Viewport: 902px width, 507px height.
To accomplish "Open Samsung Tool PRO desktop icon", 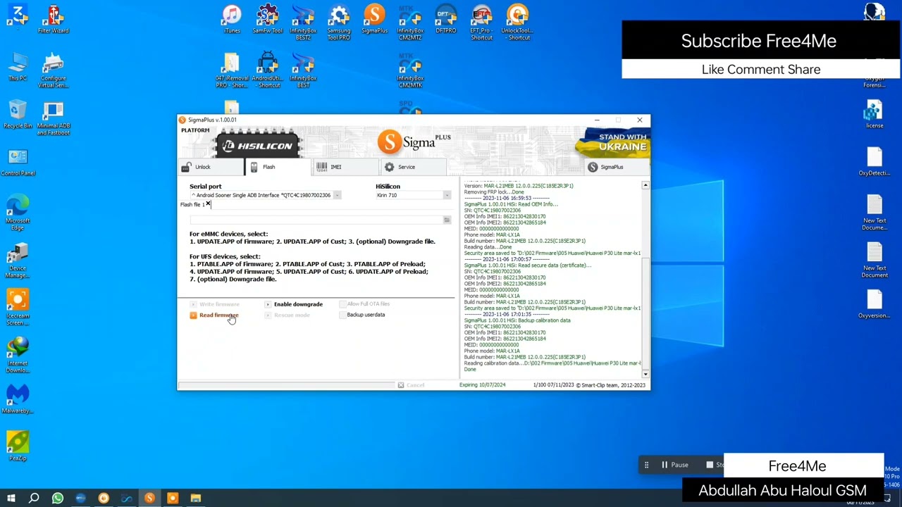I will pyautogui.click(x=339, y=23).
